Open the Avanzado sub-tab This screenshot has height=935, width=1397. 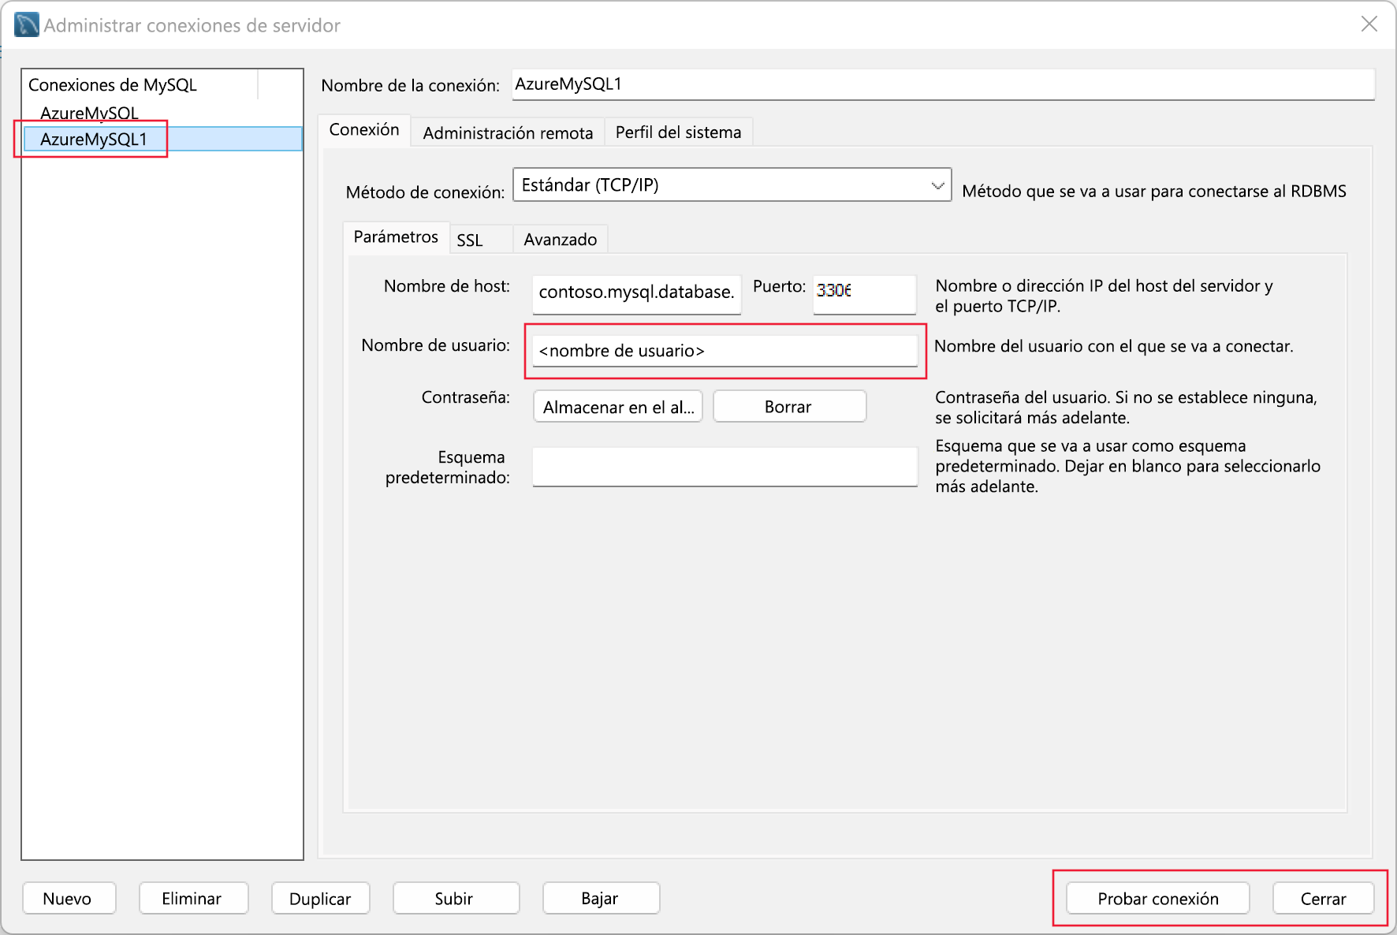click(x=561, y=240)
